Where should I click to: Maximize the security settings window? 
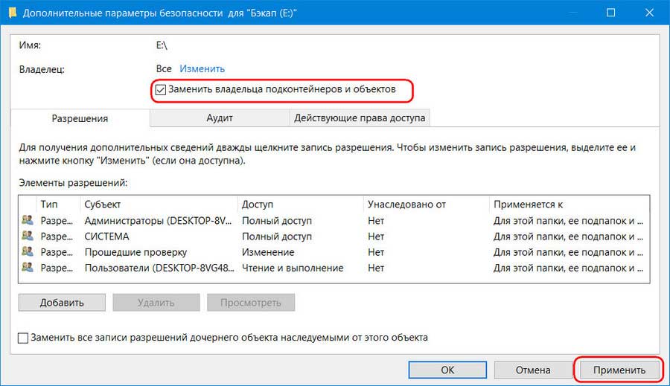pos(610,13)
